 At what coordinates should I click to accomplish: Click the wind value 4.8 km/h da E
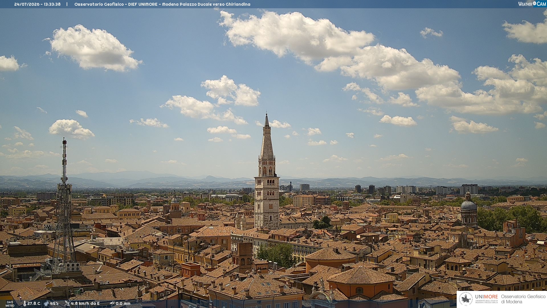click(x=85, y=304)
